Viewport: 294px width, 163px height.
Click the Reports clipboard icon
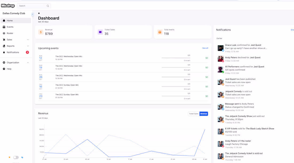click(4, 46)
